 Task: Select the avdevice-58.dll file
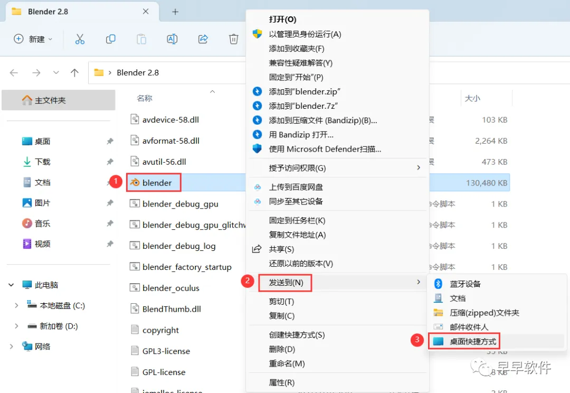pyautogui.click(x=170, y=120)
